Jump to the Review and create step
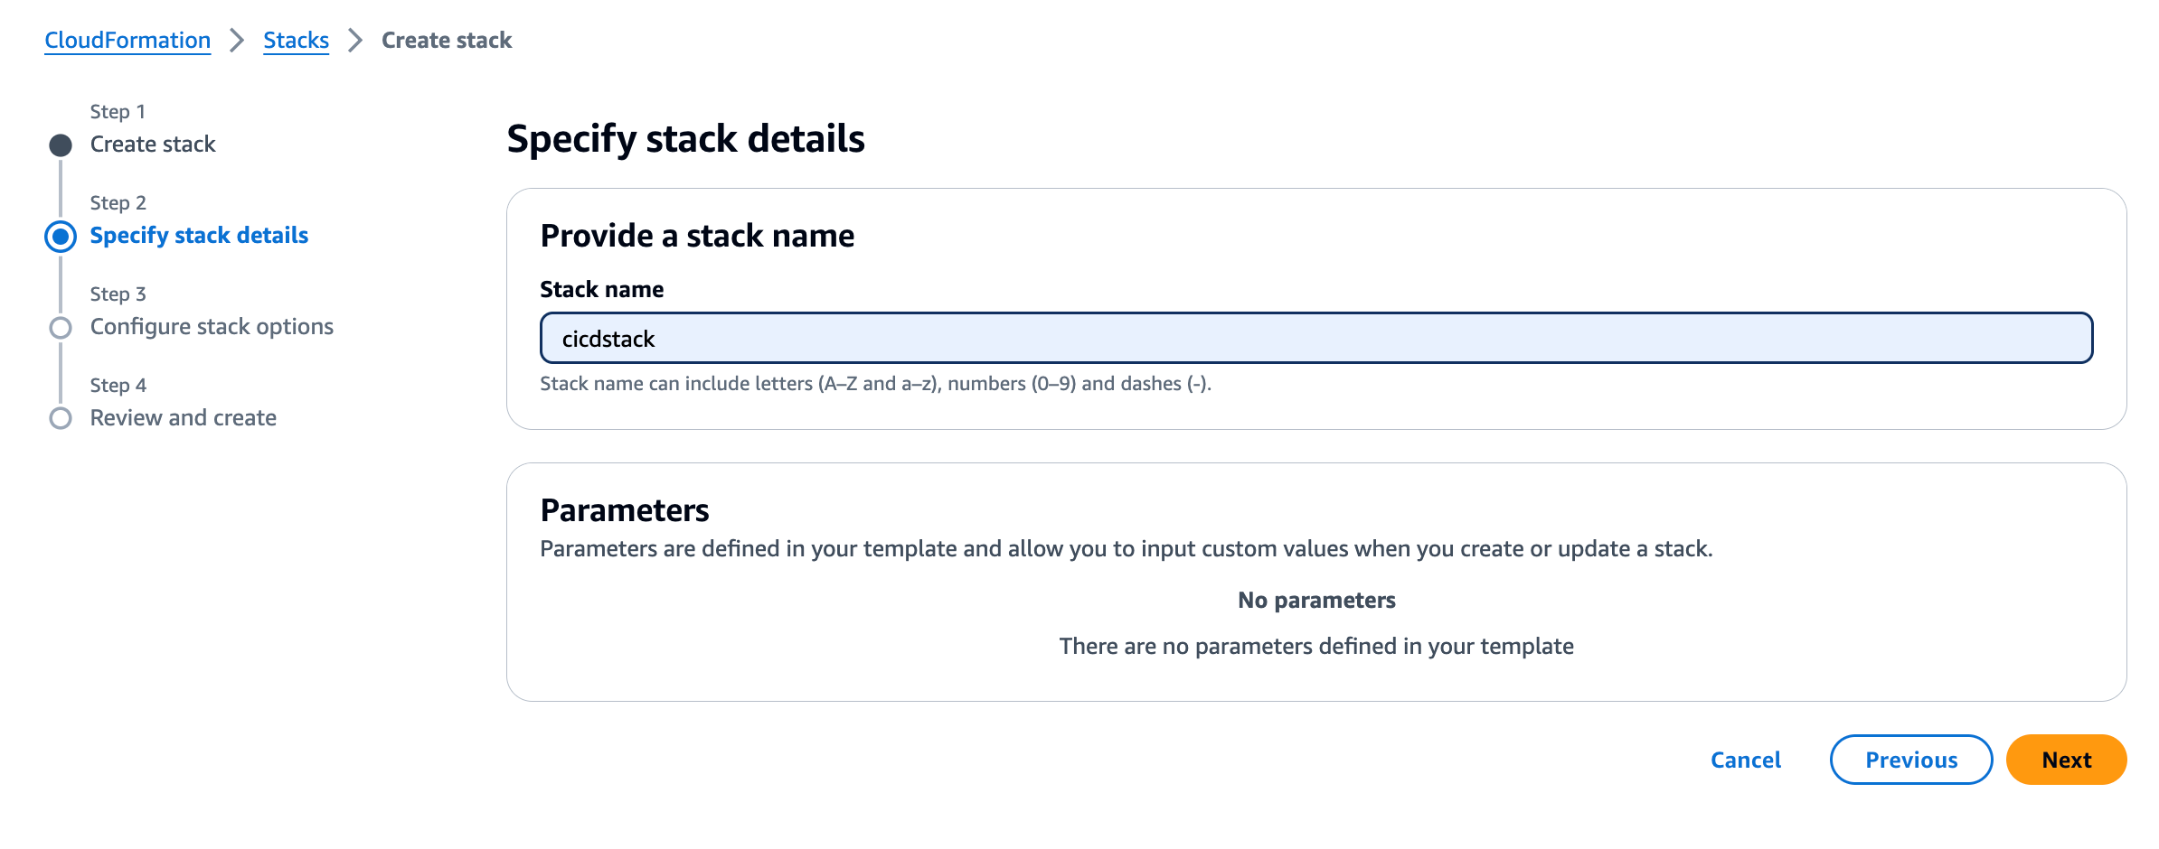 183,418
